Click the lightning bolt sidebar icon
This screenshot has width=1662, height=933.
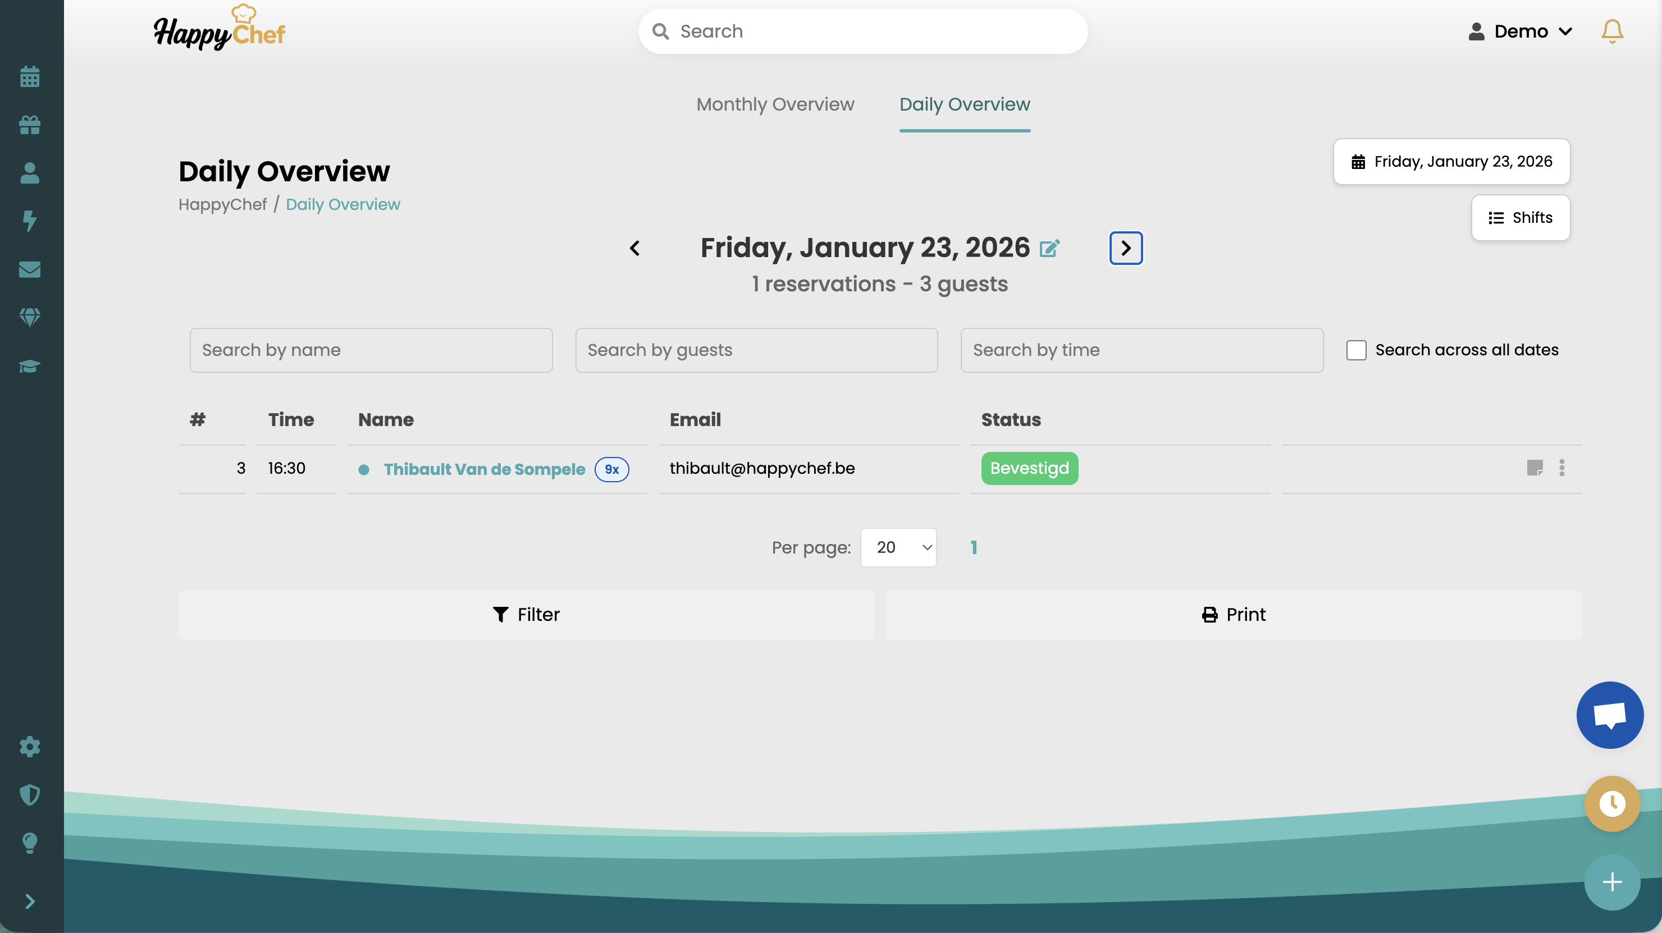coord(30,221)
